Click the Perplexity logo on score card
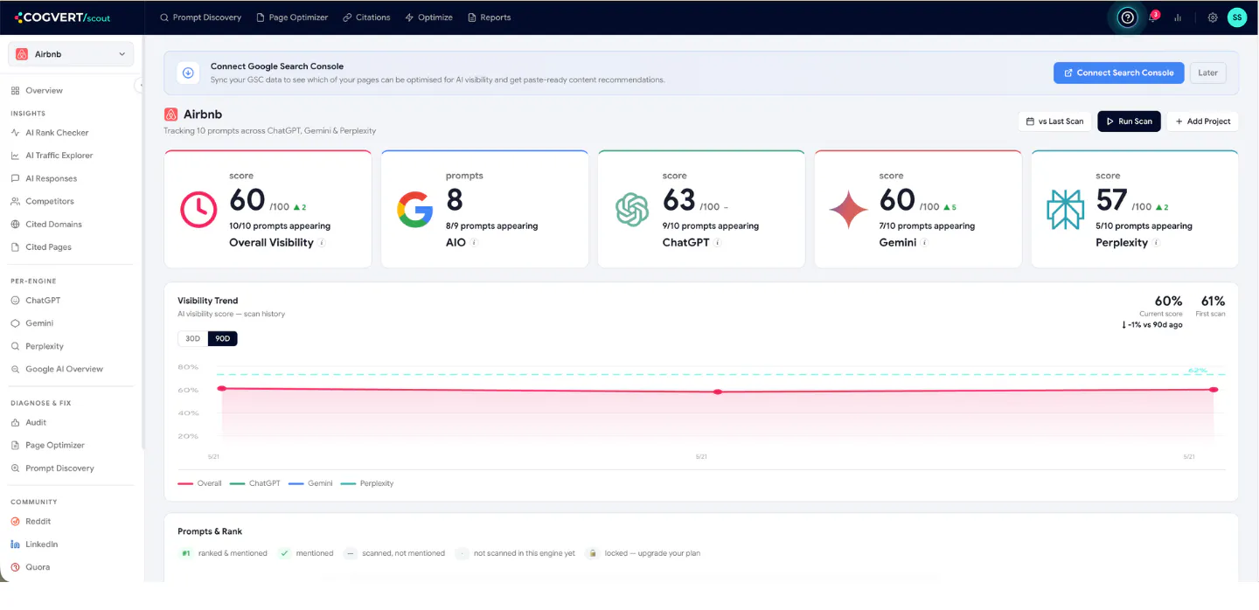Image resolution: width=1259 pixels, height=610 pixels. point(1065,210)
